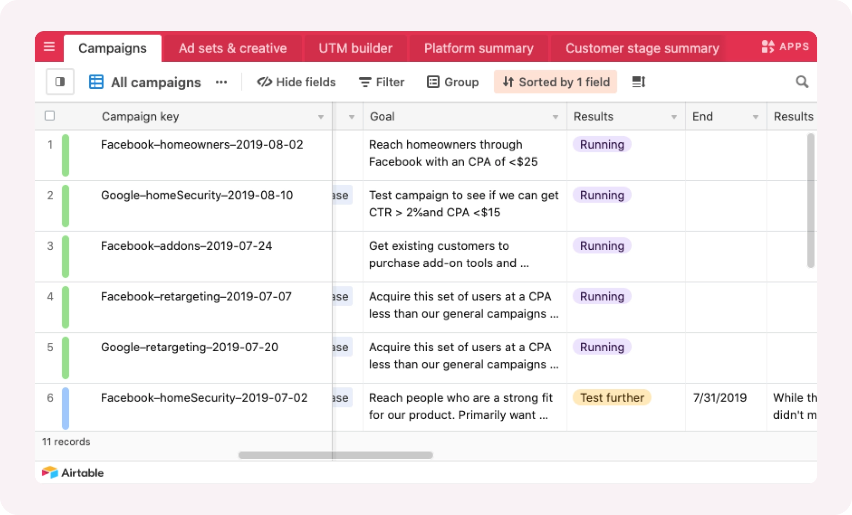Screen dimensions: 852x515
Task: Switch to the UTM builder tab
Action: (355, 48)
